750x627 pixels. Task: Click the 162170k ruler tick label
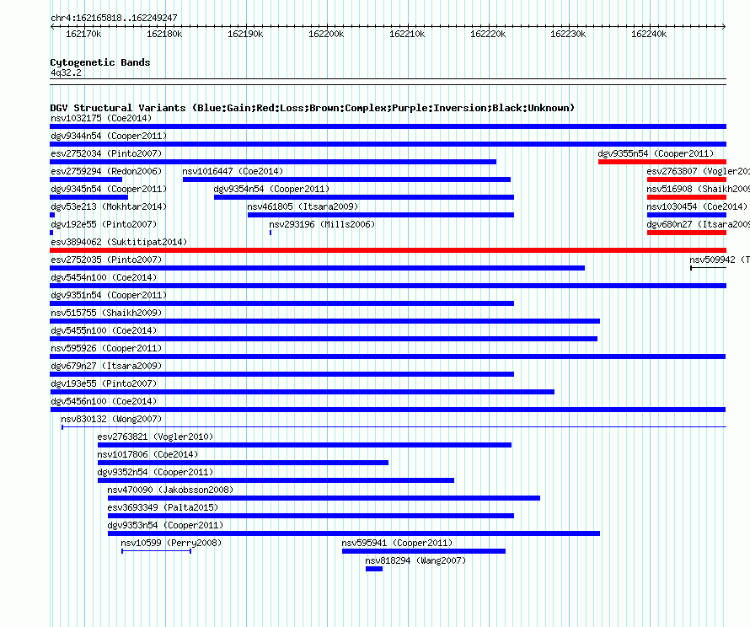tap(83, 34)
